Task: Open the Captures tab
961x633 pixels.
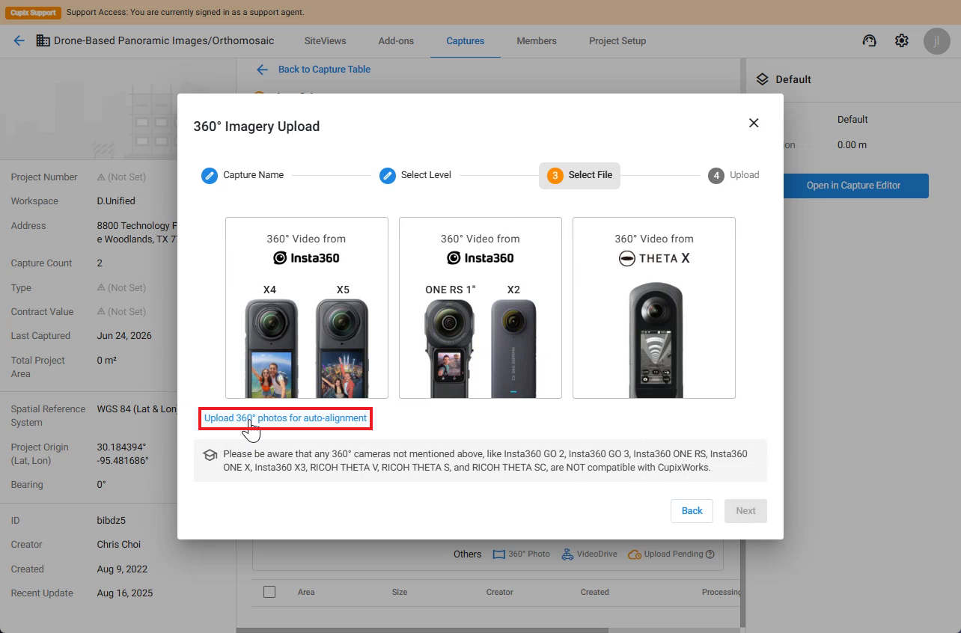Action: [x=466, y=41]
